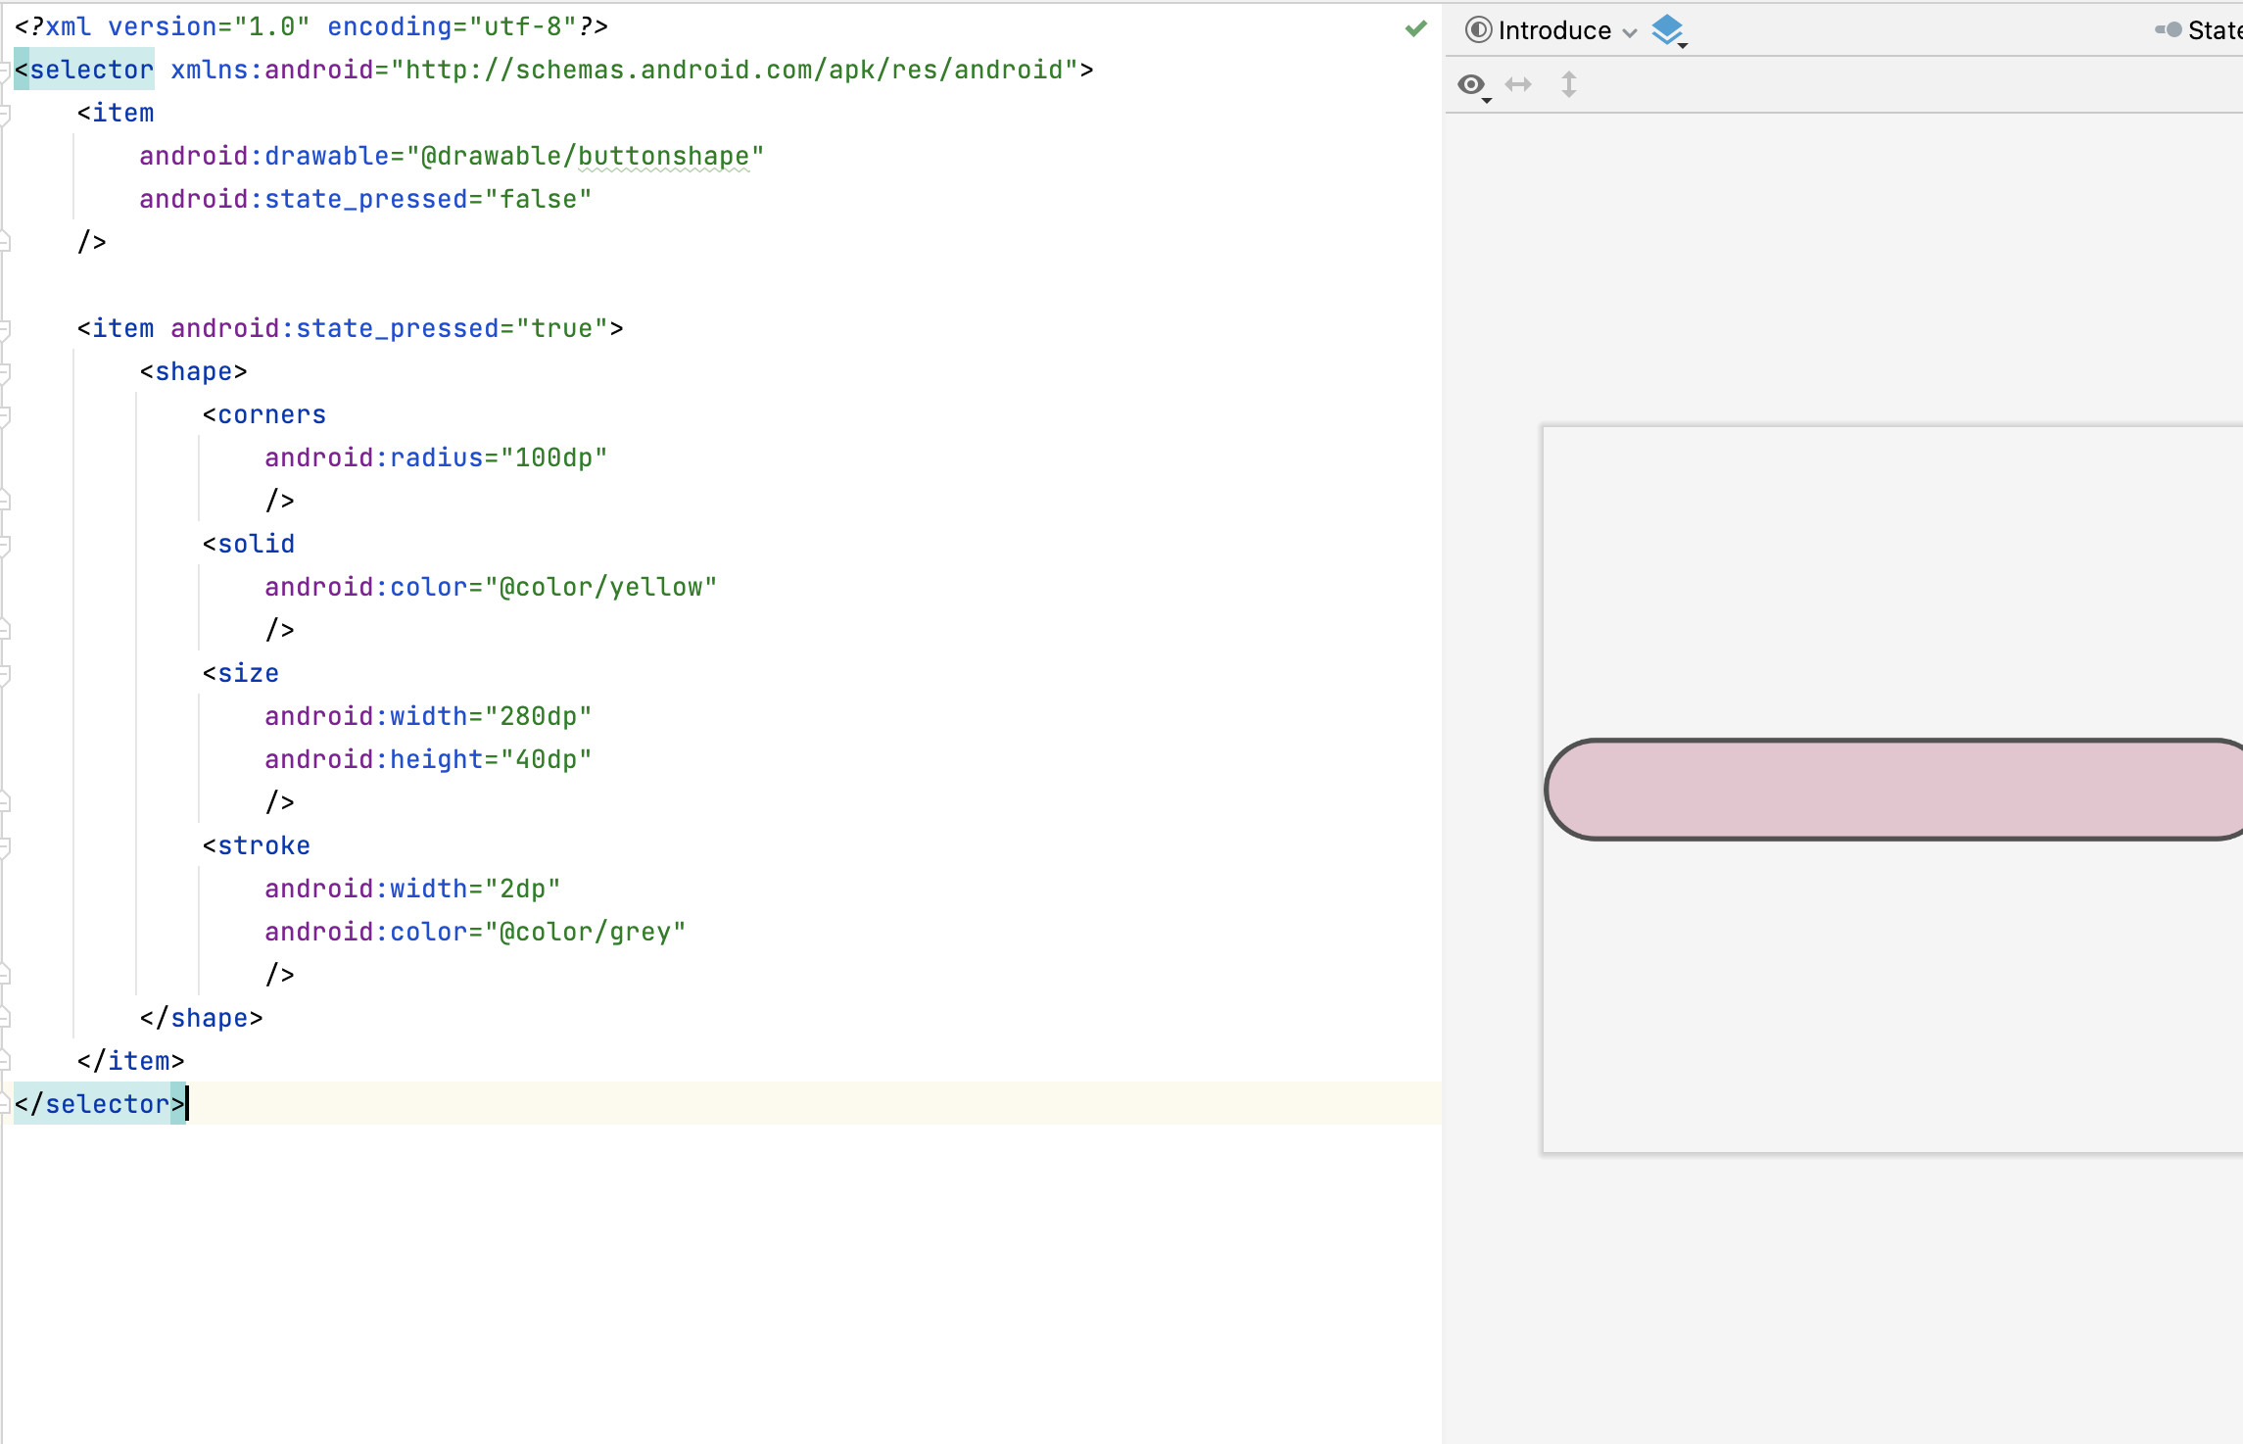
Task: Click the theme circle icon beside Introduce
Action: [x=1478, y=30]
